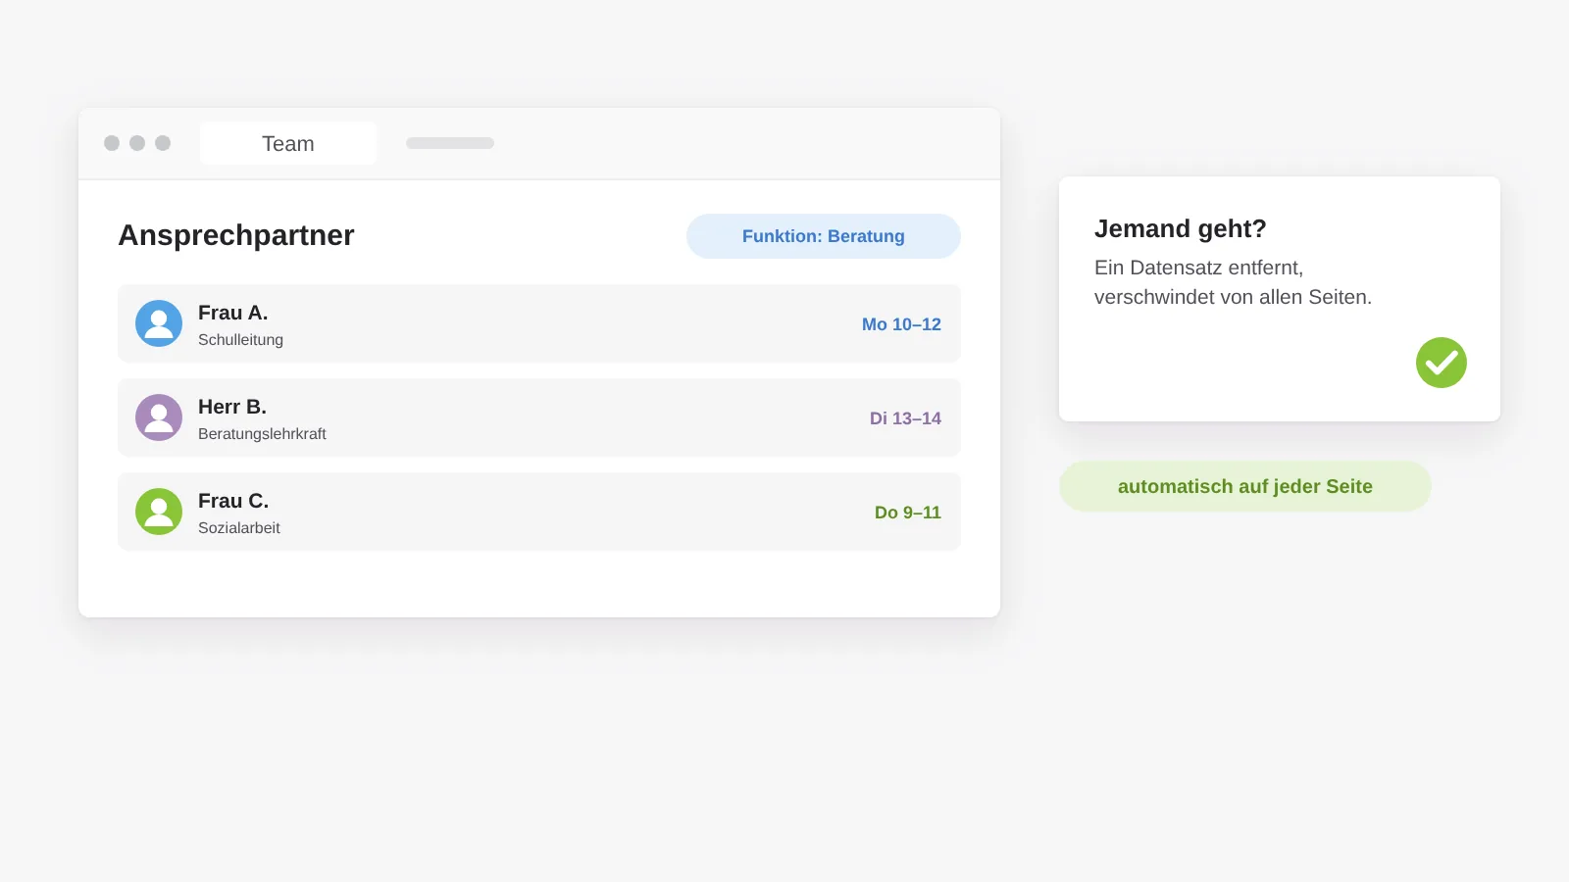The image size is (1569, 882).
Task: Click the Jemand geht? card title
Action: pyautogui.click(x=1181, y=228)
